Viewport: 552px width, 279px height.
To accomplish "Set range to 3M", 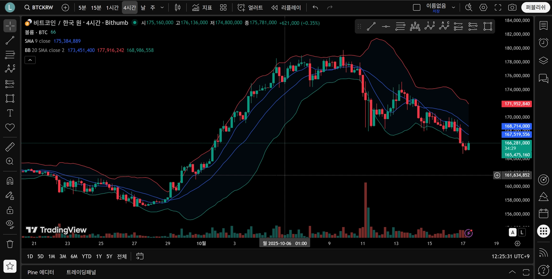I will (63, 256).
